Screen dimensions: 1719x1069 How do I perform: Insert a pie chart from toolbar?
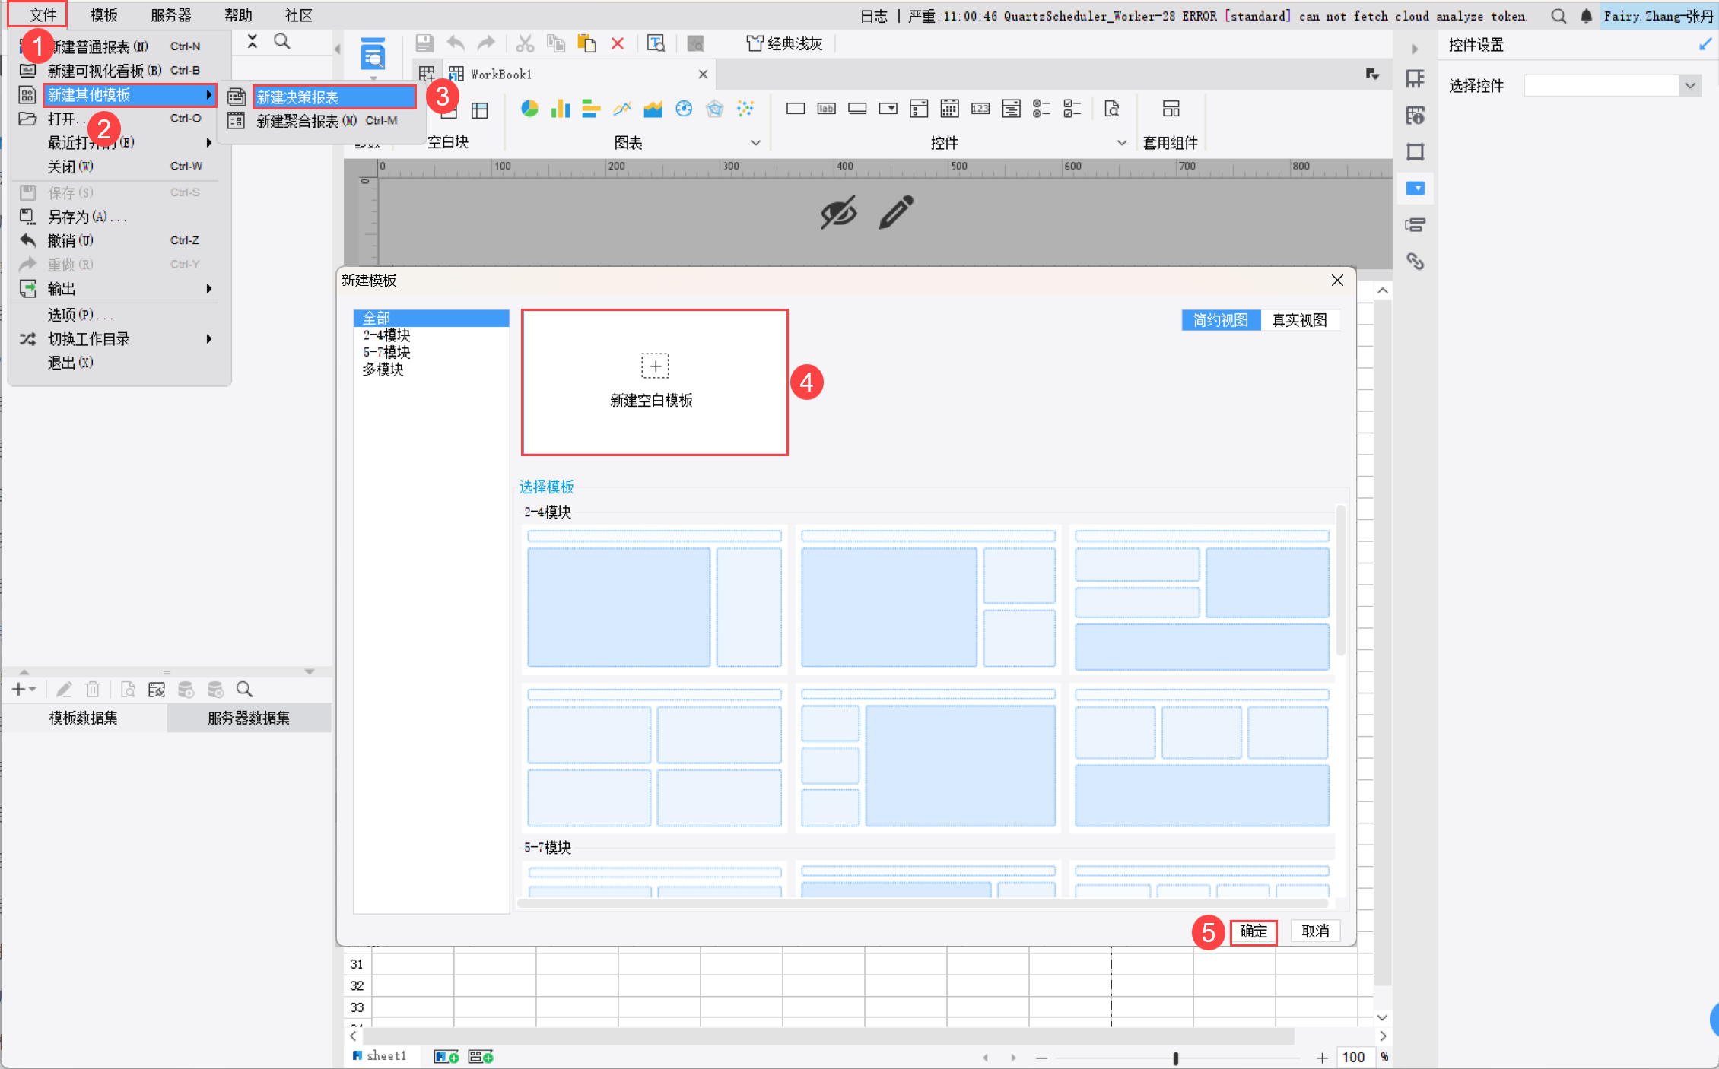click(529, 109)
